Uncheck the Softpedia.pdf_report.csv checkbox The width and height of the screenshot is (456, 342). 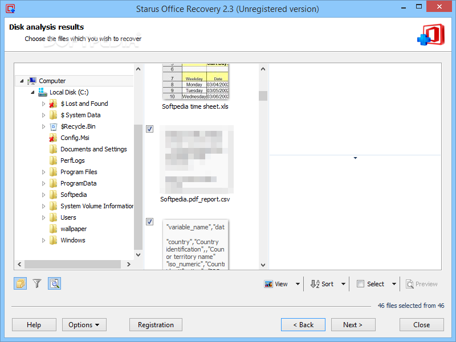pyautogui.click(x=149, y=129)
